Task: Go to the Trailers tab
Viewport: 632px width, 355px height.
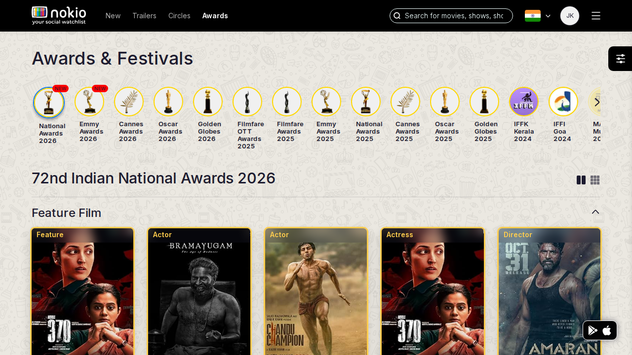Action: [144, 16]
